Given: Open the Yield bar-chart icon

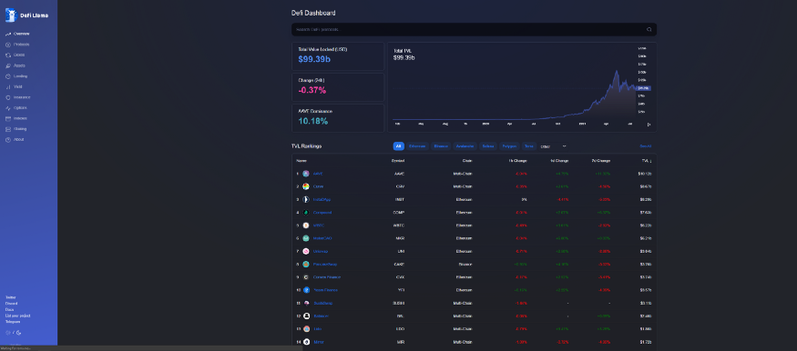Looking at the screenshot, I should tap(7, 86).
